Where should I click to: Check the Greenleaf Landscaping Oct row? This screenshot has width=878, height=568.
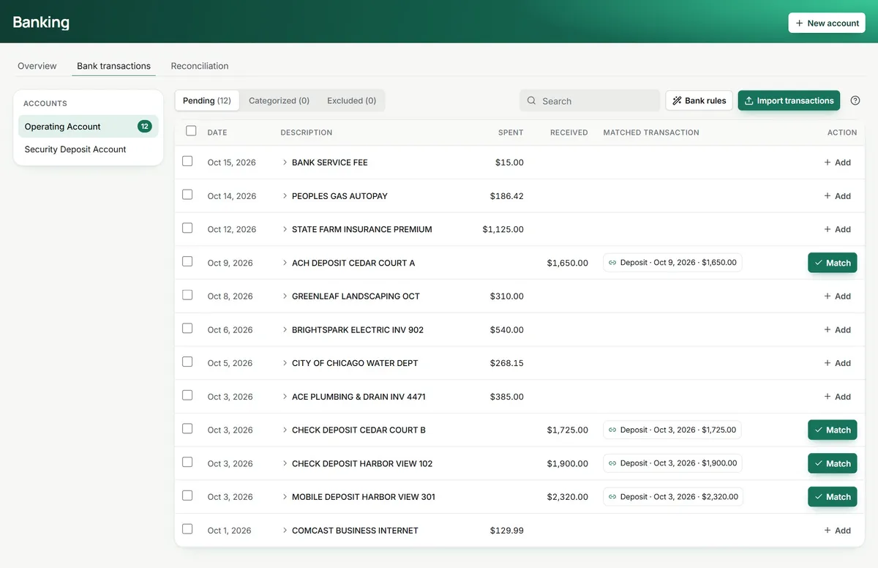click(x=187, y=295)
